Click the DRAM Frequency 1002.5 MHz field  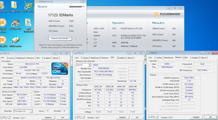click(x=189, y=78)
